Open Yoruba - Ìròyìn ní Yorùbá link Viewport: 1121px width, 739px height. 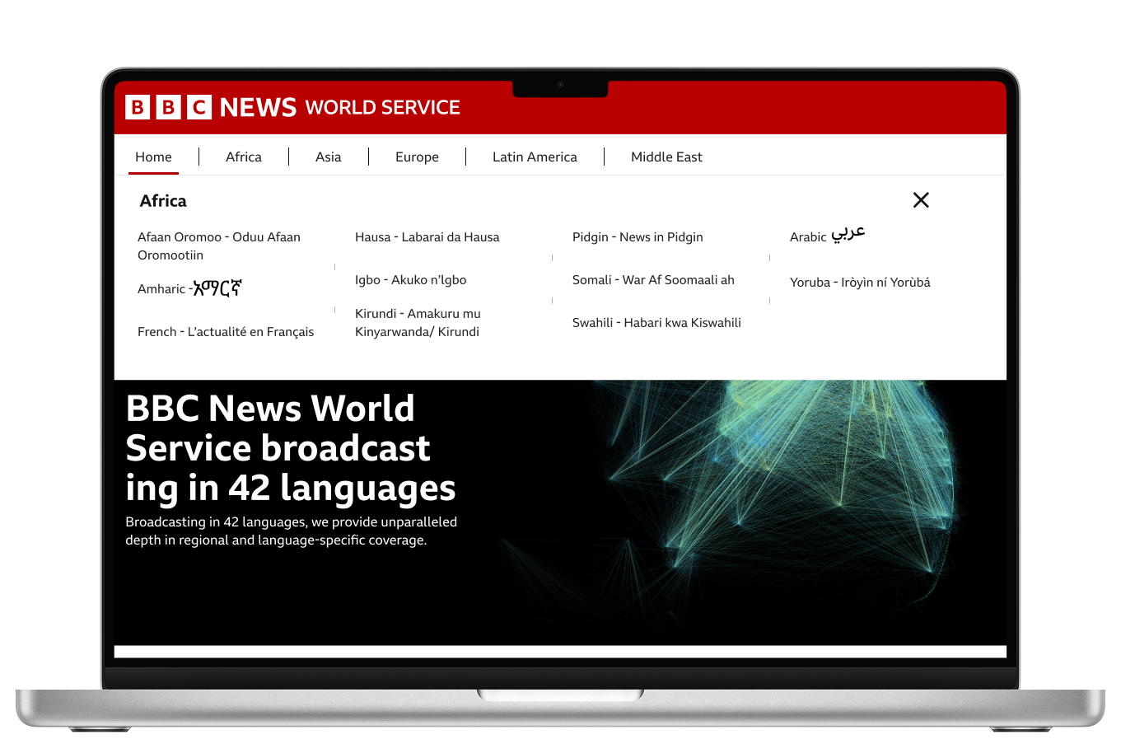(x=860, y=282)
